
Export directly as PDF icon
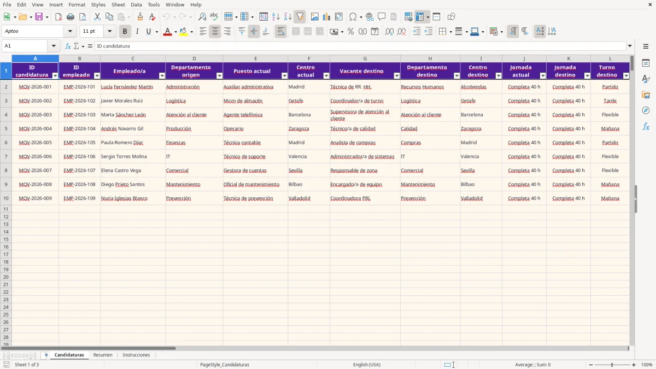coord(58,17)
